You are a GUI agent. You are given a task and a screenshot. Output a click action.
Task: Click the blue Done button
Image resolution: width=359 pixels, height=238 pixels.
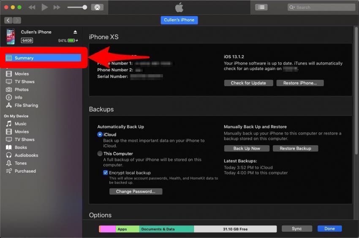(329, 229)
